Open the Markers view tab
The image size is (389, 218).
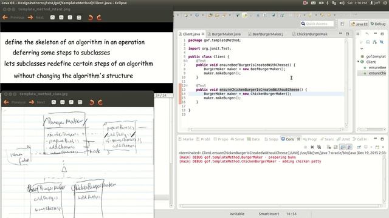[x=186, y=139]
